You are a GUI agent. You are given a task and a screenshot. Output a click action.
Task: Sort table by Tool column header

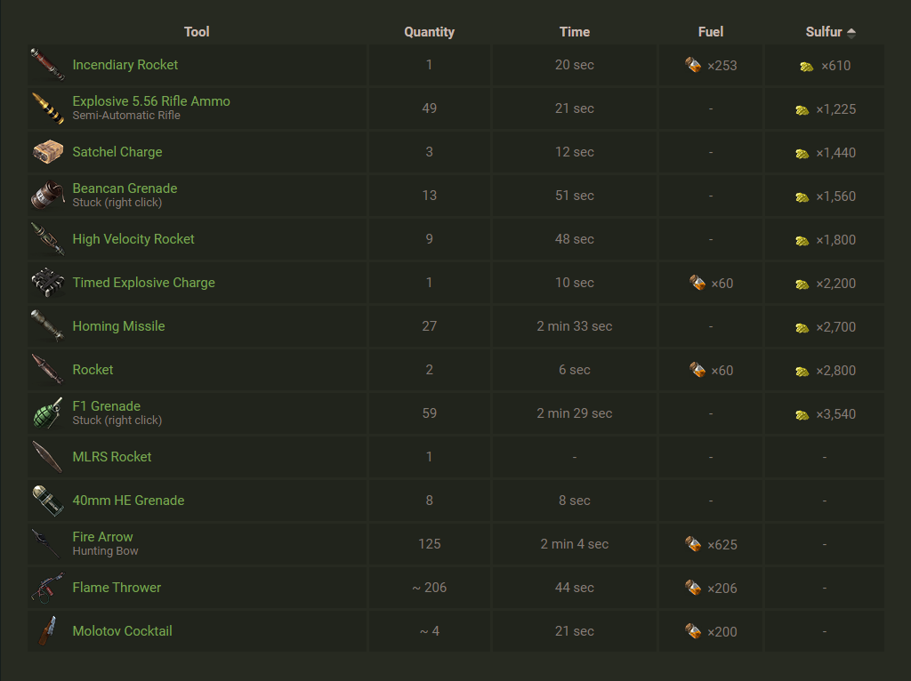[x=197, y=32]
